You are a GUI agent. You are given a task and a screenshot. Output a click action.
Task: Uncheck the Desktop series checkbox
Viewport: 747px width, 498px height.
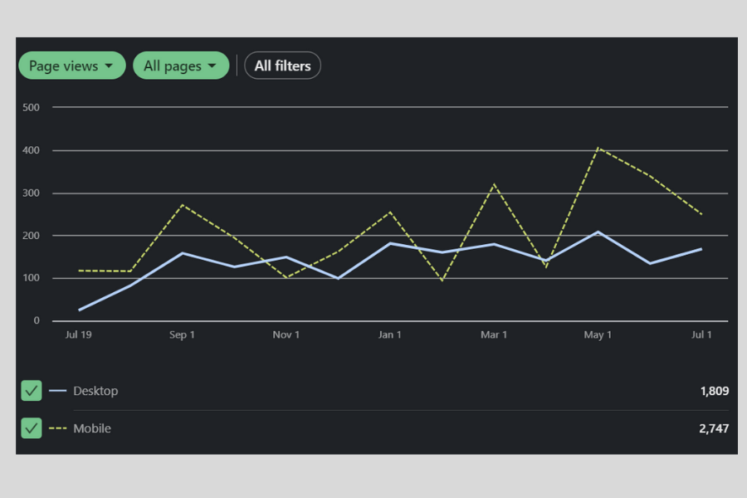(x=32, y=391)
